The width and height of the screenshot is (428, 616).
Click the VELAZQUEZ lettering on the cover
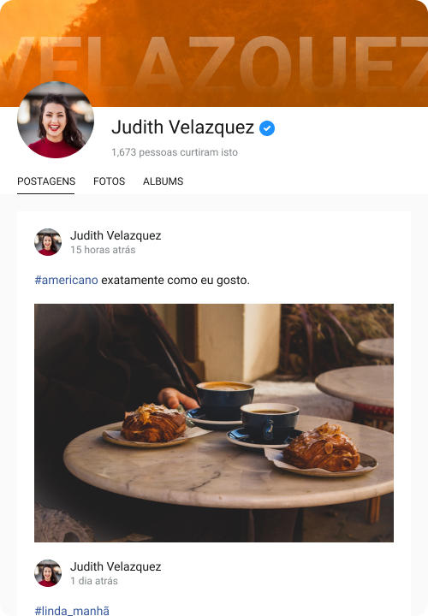coord(214,62)
